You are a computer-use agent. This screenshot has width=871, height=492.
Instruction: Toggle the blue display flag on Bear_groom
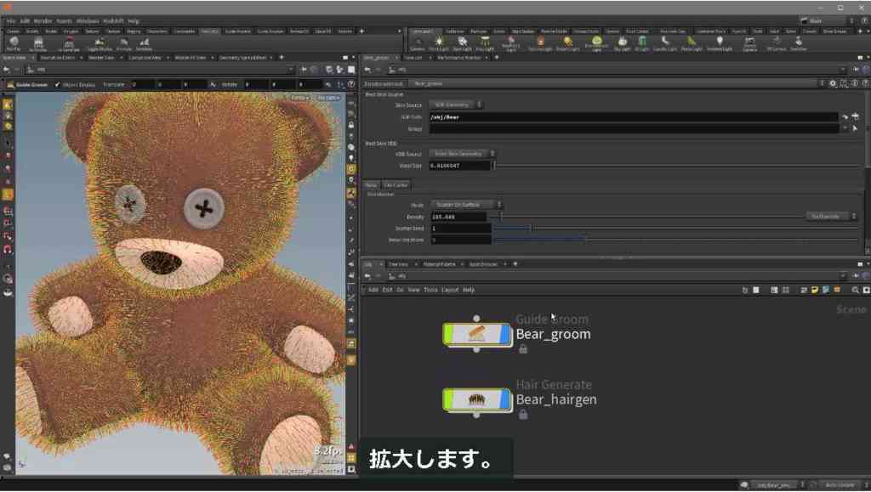point(504,335)
